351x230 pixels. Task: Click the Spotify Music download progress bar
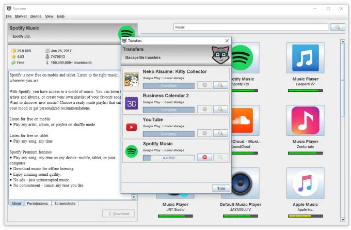coord(168,158)
